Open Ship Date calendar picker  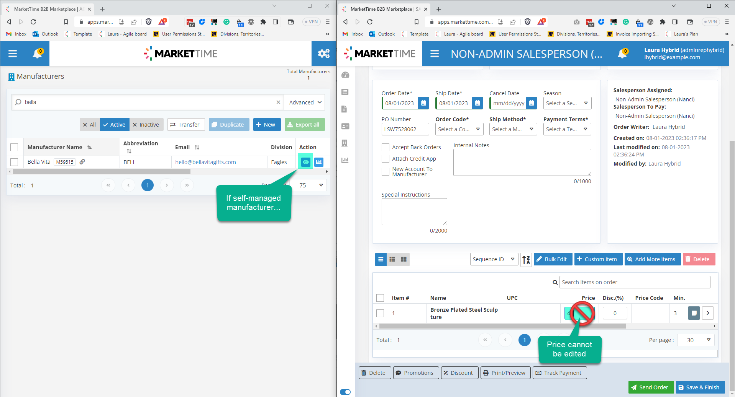coord(477,103)
